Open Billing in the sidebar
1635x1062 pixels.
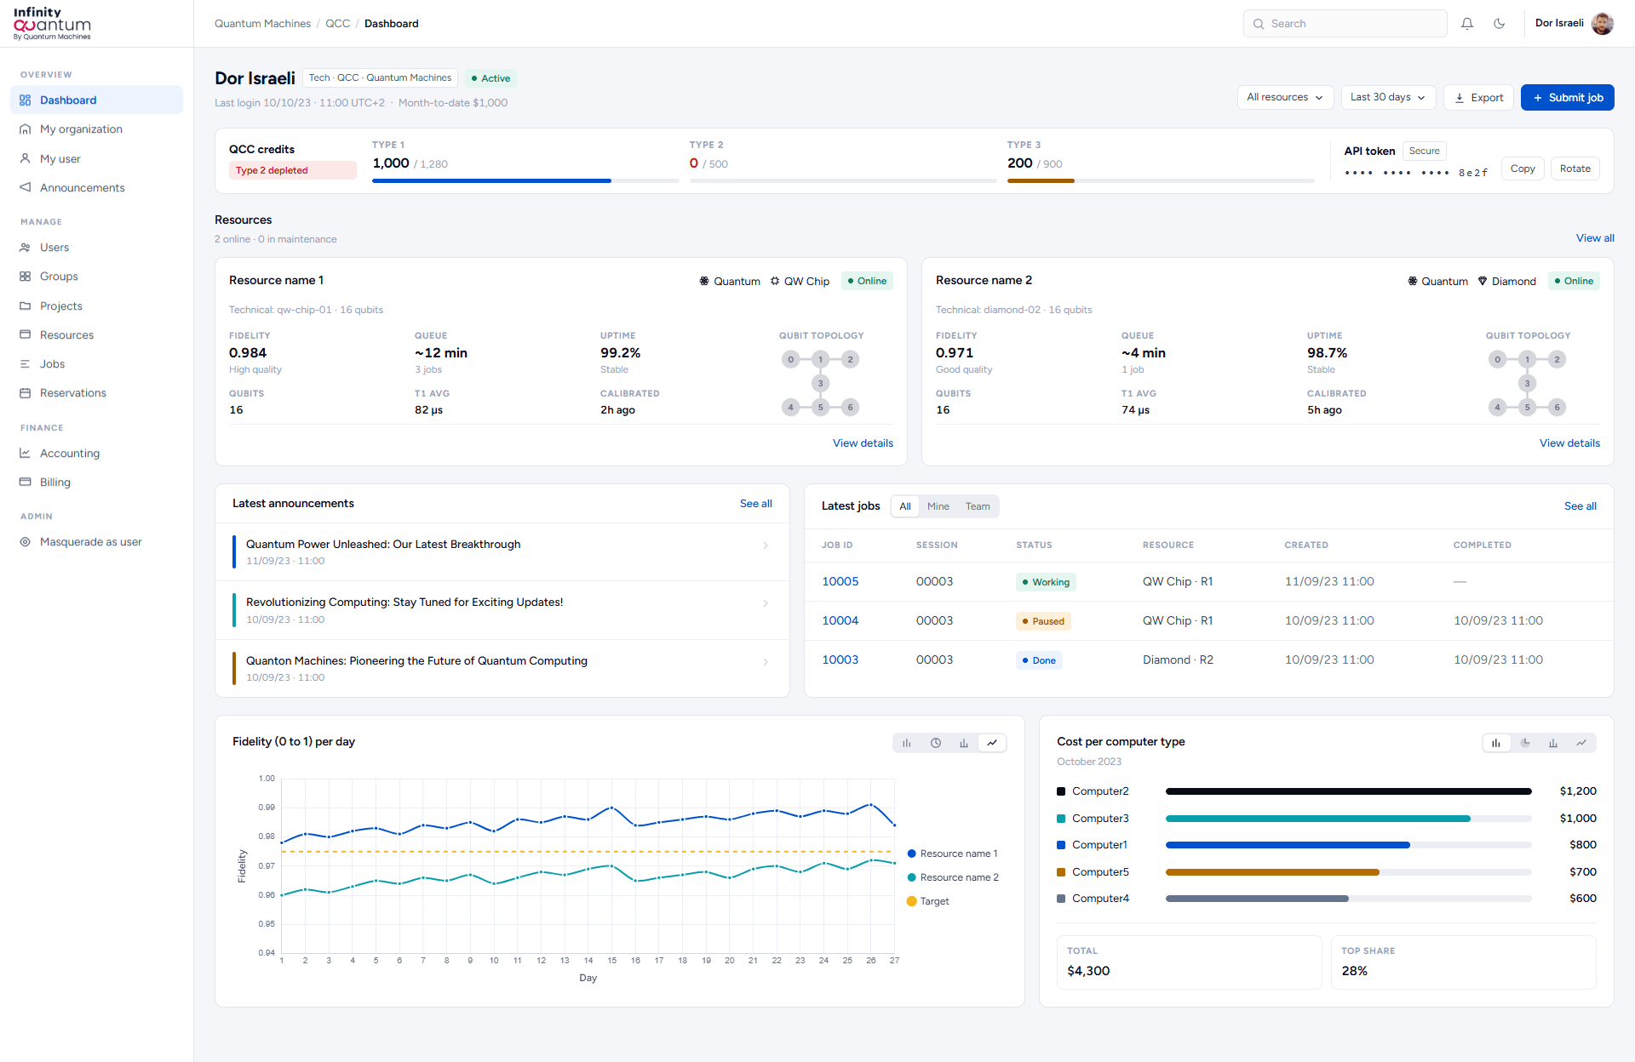[96, 482]
